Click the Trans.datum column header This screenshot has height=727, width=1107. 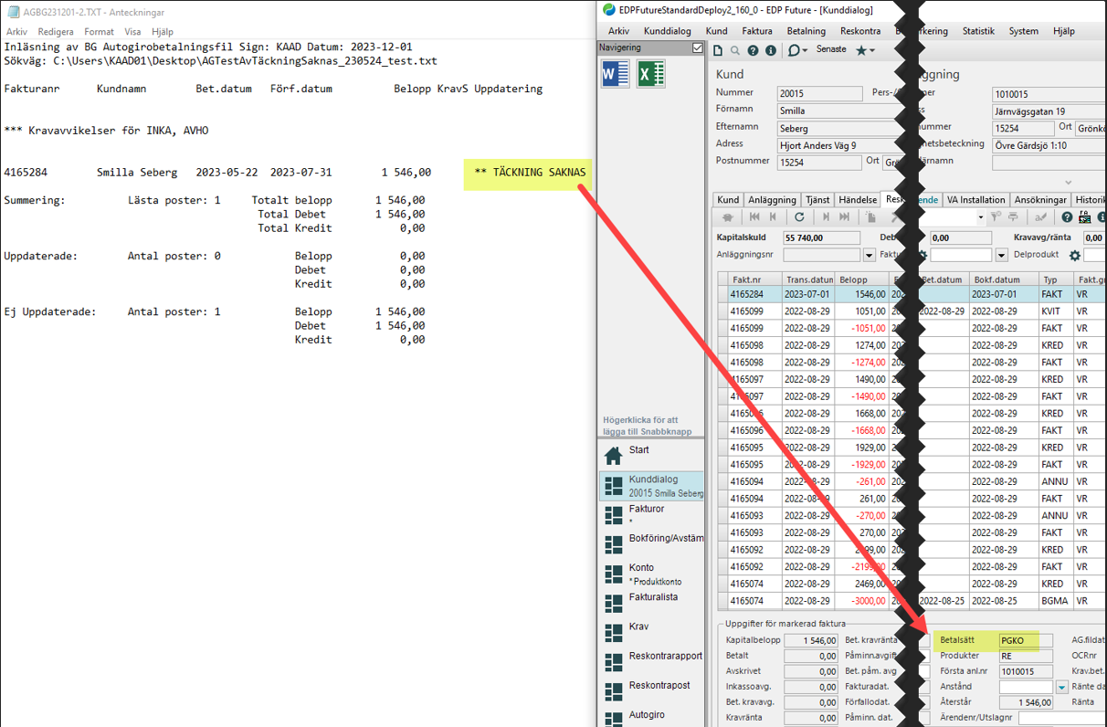pyautogui.click(x=808, y=279)
